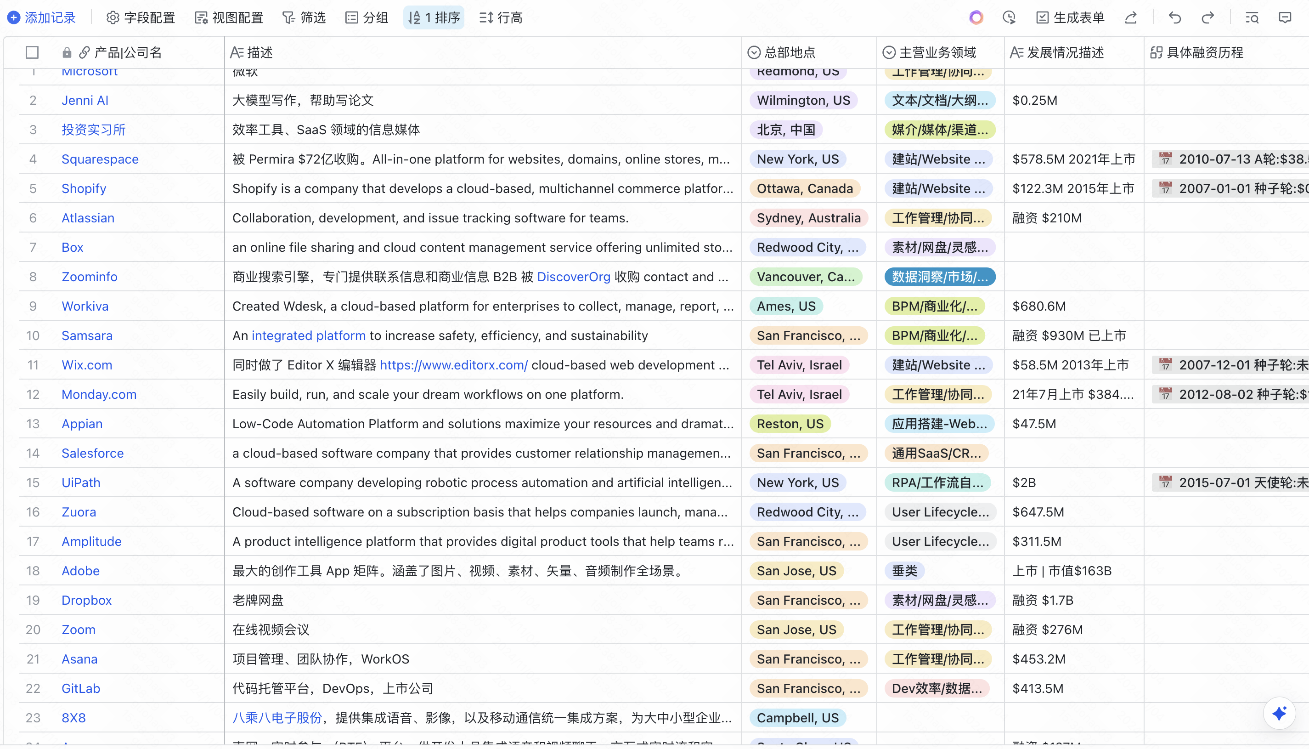Click the find-in-table search icon
This screenshot has width=1309, height=749.
pos(1252,18)
